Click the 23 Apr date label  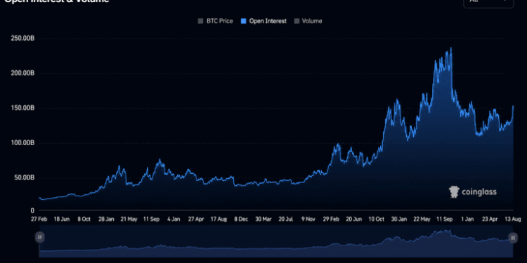point(490,219)
